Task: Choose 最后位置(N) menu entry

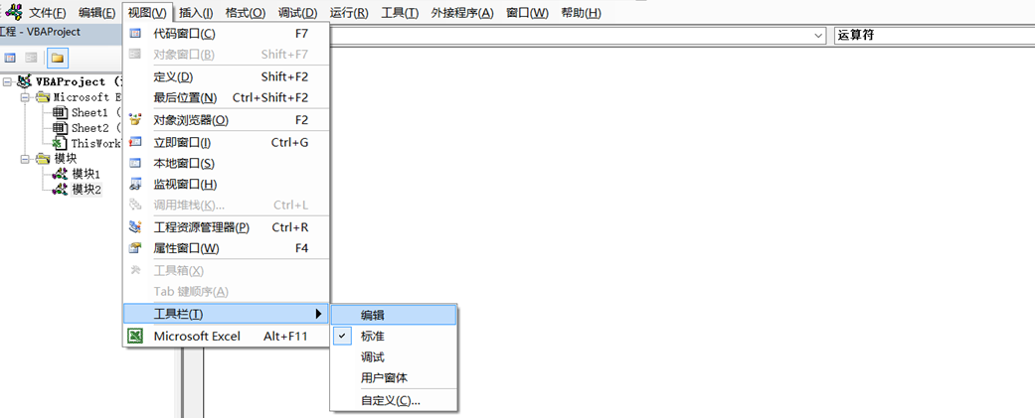Action: click(x=227, y=97)
